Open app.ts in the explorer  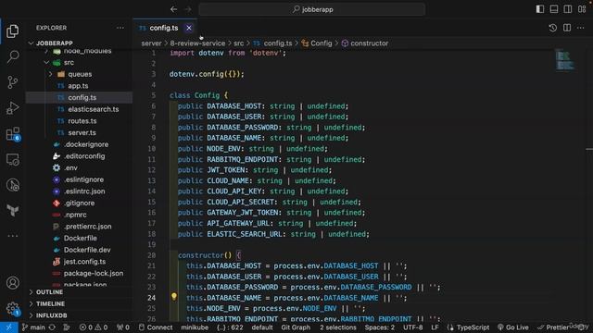coord(78,86)
